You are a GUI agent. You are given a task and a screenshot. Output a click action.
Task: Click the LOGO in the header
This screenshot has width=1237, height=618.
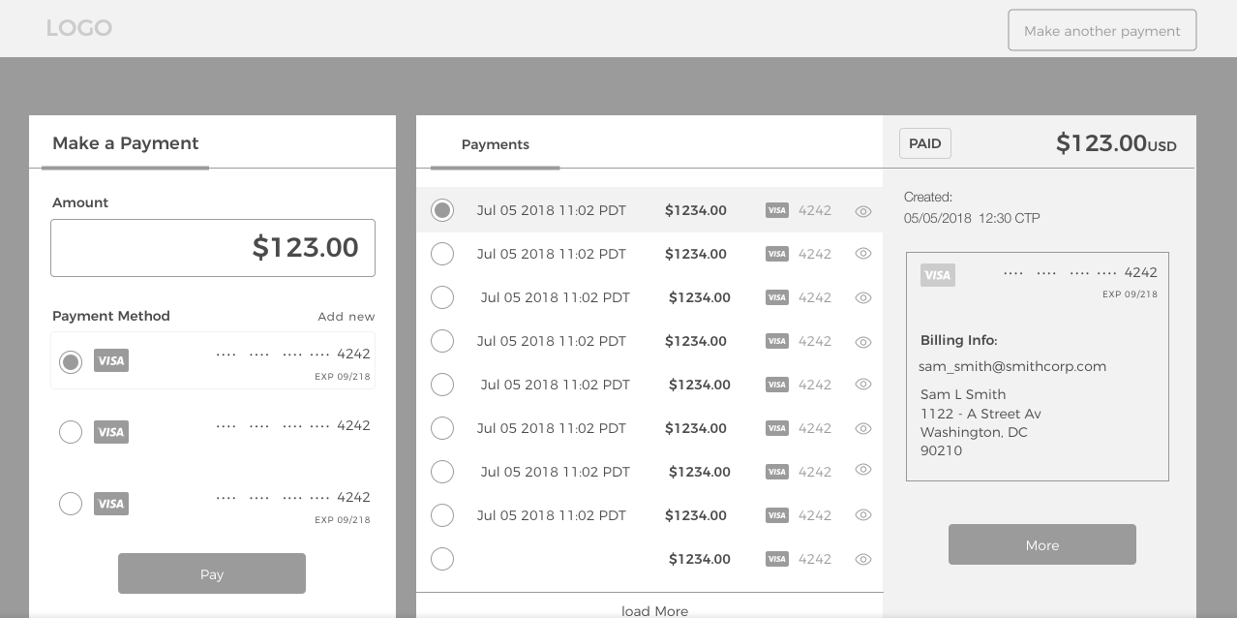click(79, 28)
